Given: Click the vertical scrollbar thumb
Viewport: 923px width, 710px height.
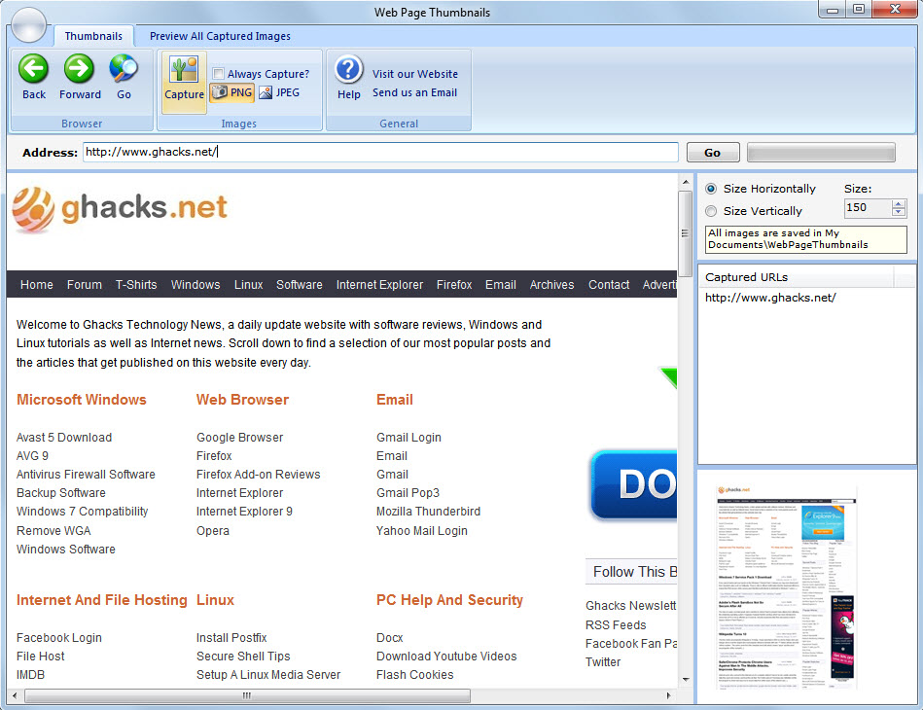Looking at the screenshot, I should point(685,233).
